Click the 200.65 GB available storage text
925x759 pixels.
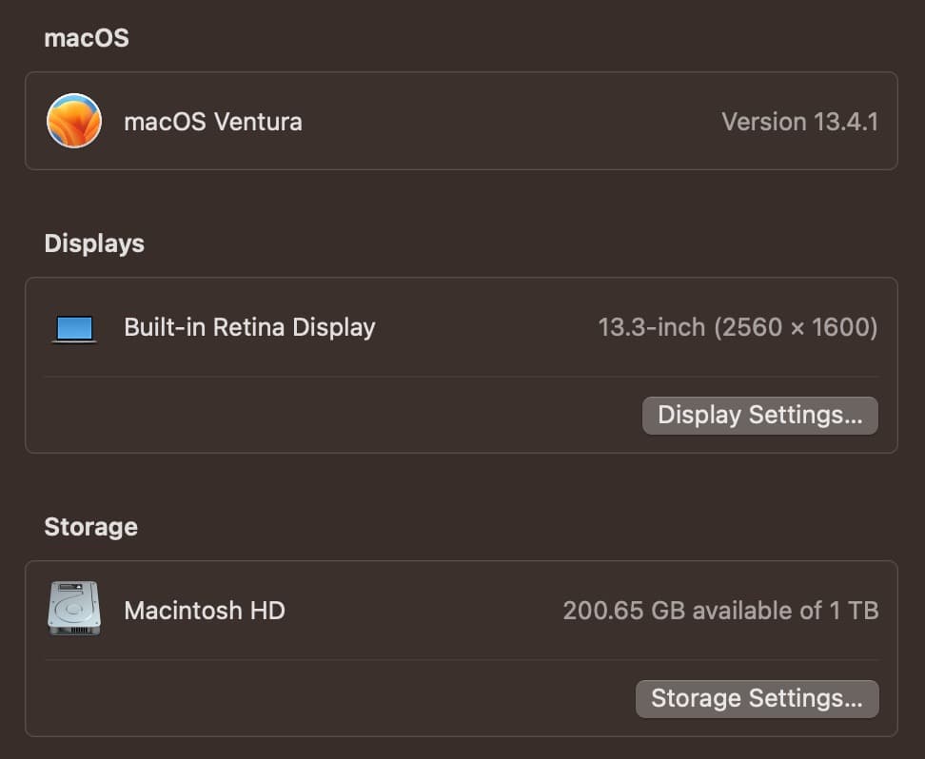[x=720, y=610]
